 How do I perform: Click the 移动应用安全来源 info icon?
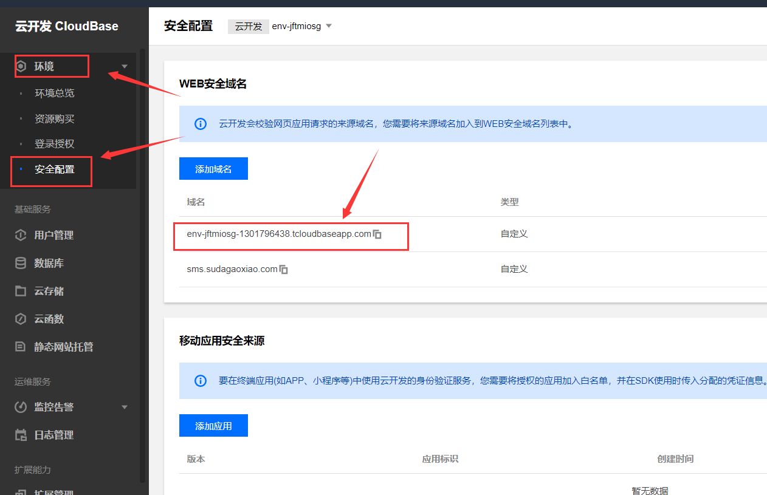click(x=200, y=381)
